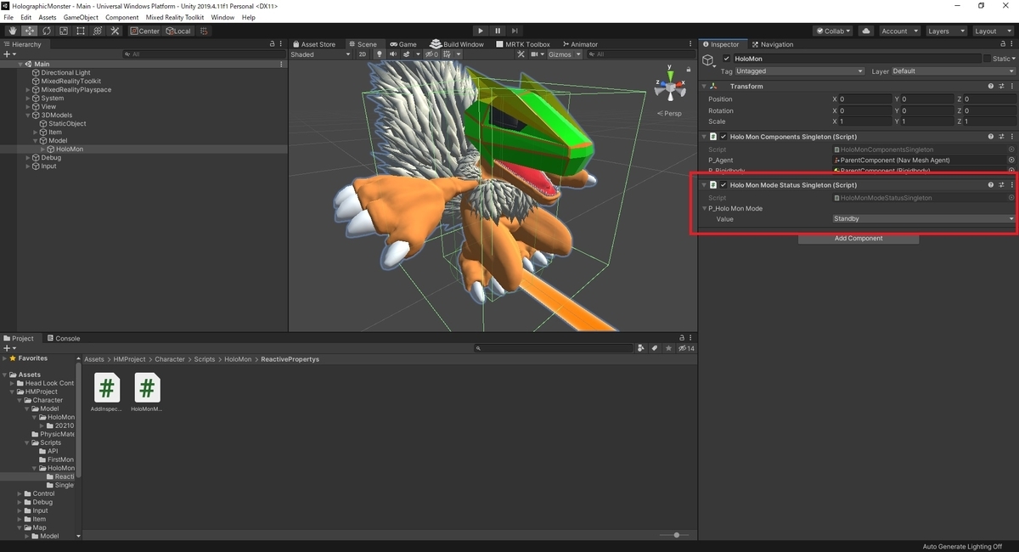Click the Add Component button
1019x552 pixels.
pyautogui.click(x=858, y=239)
